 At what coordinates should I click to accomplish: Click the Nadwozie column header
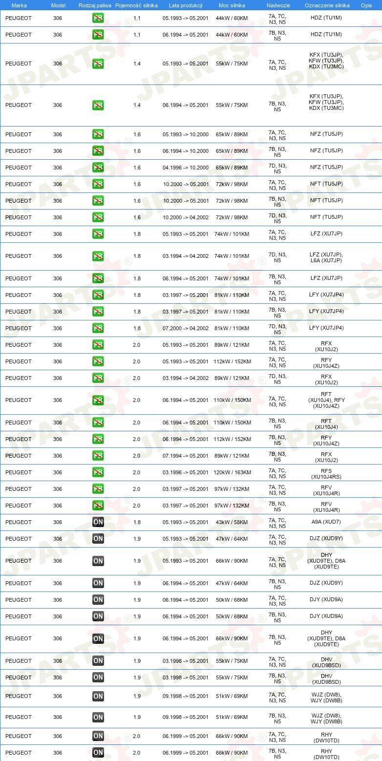tap(278, 5)
